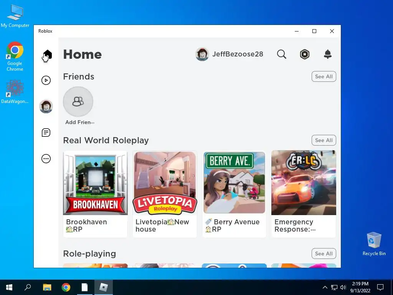393x295 pixels.
Task: Open the Home icon in Roblox sidebar
Action: 47,55
